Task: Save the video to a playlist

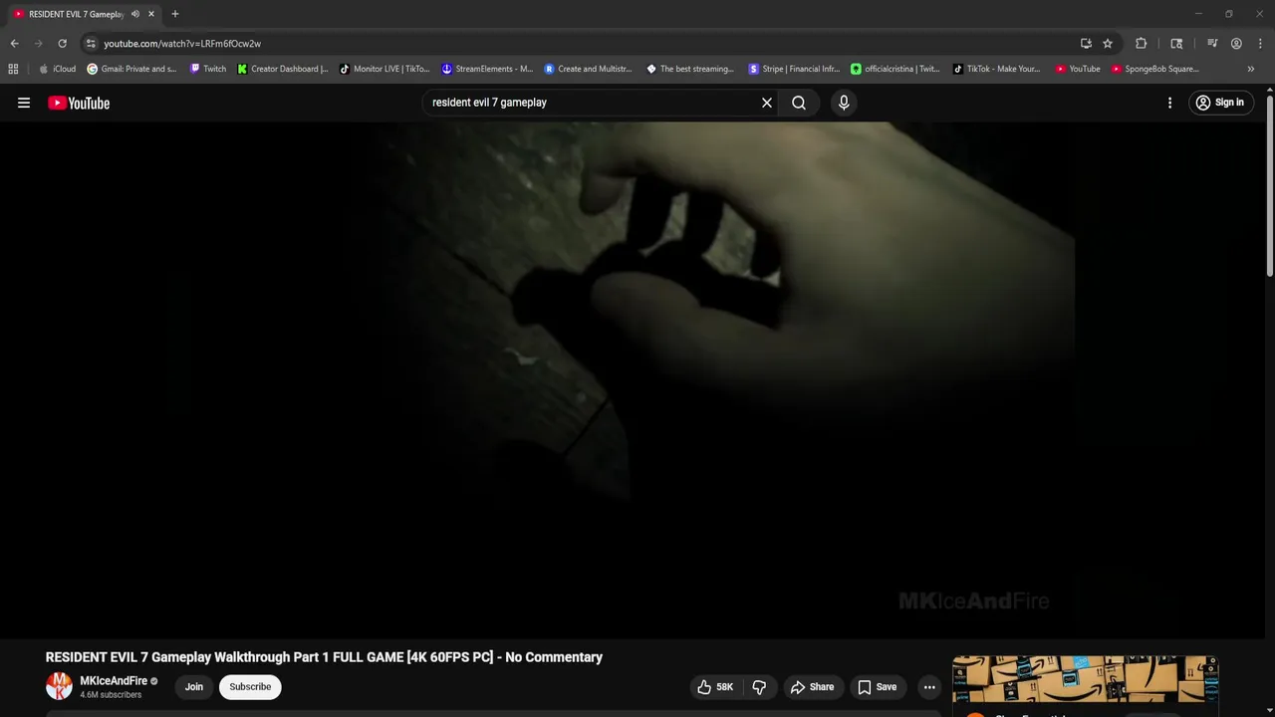Action: [878, 686]
